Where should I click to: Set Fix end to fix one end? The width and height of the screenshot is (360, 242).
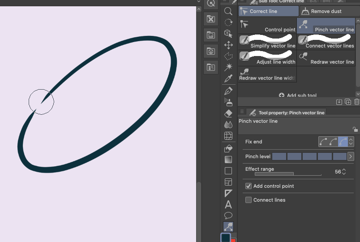point(333,142)
